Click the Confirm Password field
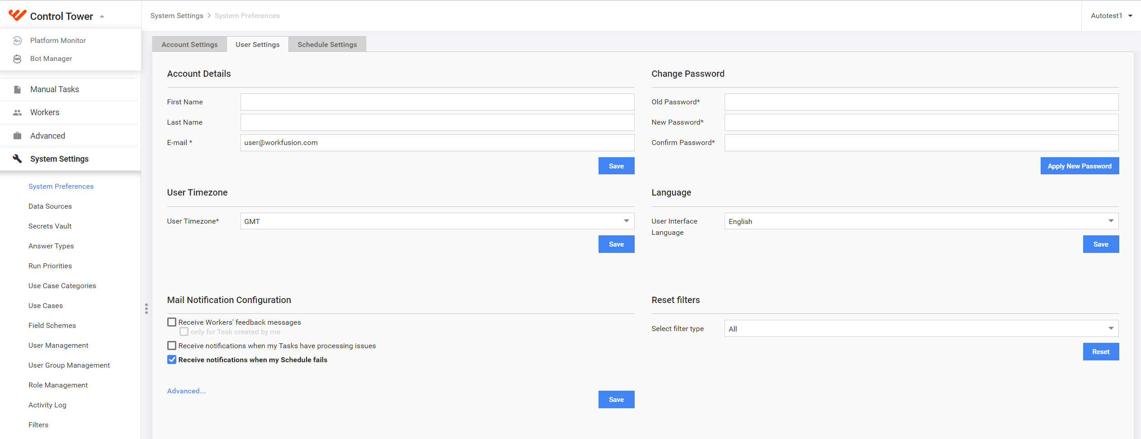 921,143
